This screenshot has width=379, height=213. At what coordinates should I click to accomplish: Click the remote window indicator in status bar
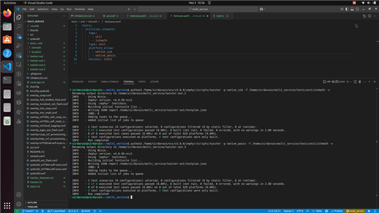[x=17, y=211]
